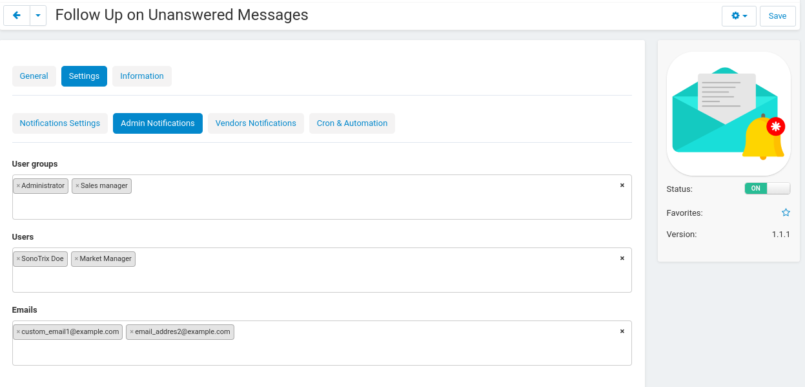The height and width of the screenshot is (387, 805).
Task: Open the Information tab
Action: [x=142, y=76]
